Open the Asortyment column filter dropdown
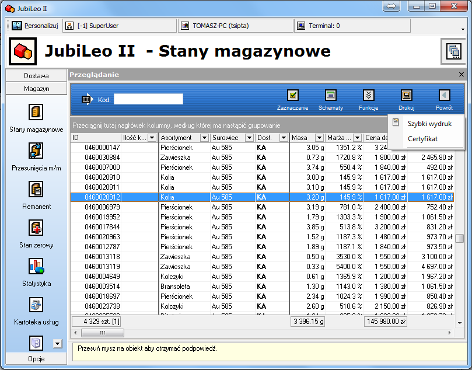Viewport: 472px width, 370px height. (x=204, y=138)
